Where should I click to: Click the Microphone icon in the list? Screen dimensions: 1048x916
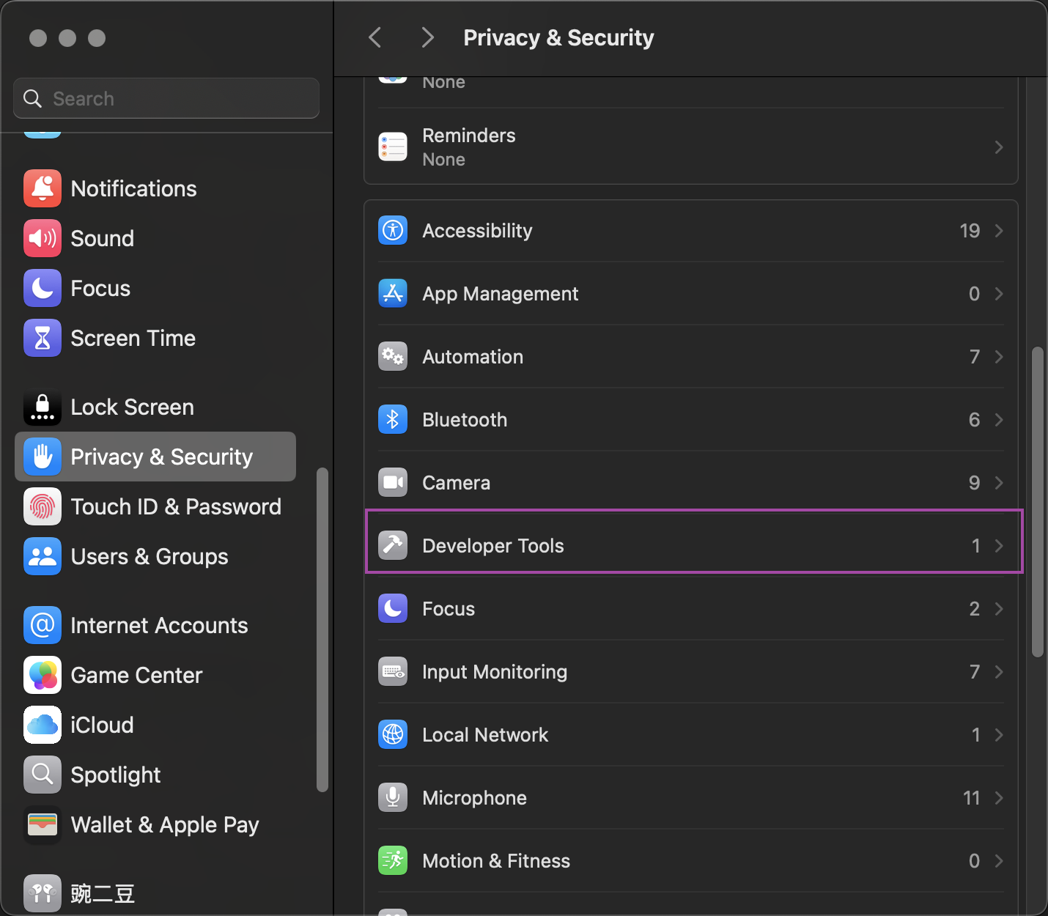[x=393, y=797]
